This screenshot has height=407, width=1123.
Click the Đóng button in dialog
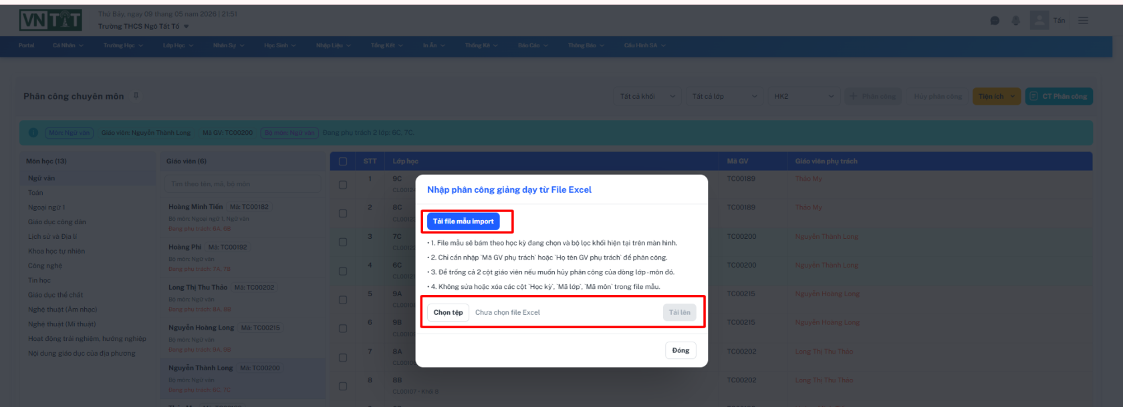click(680, 351)
